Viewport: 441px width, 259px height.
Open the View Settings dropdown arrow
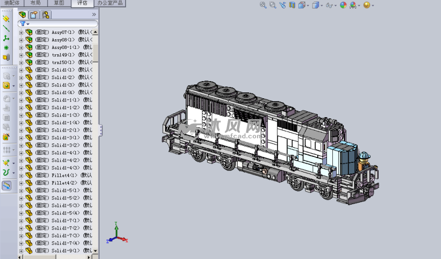click(373, 5)
